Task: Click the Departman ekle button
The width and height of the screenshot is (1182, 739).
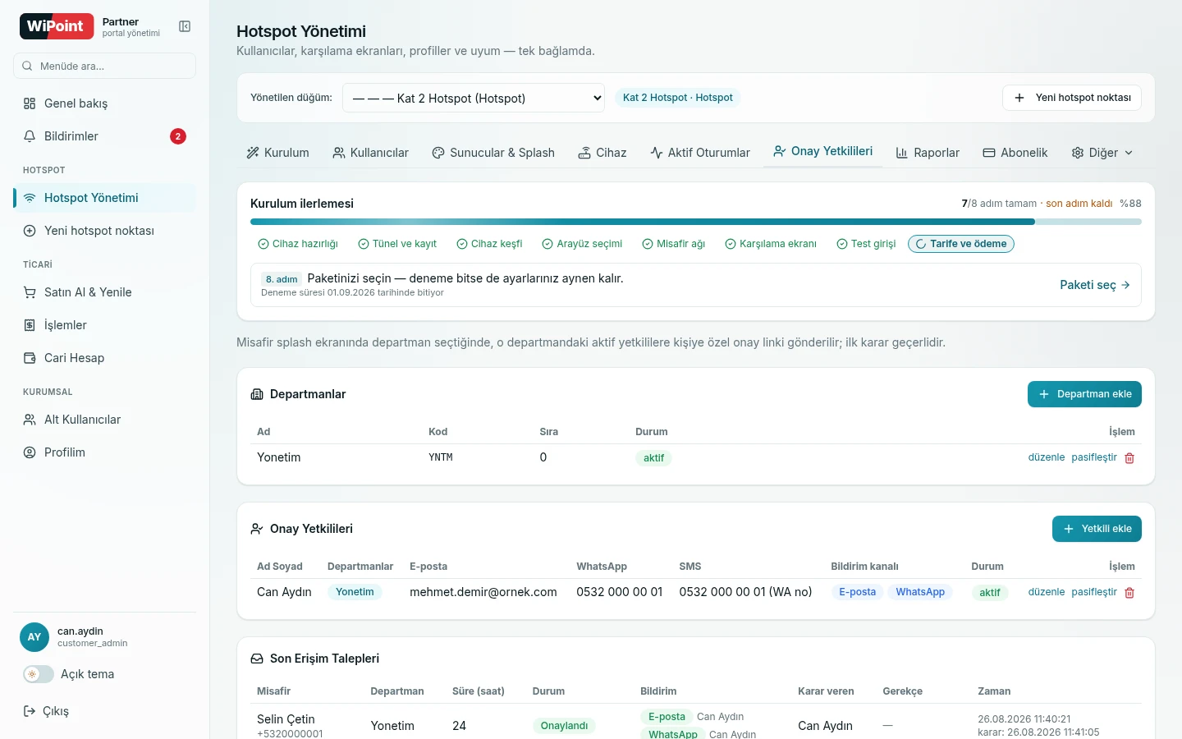Action: pyautogui.click(x=1084, y=394)
